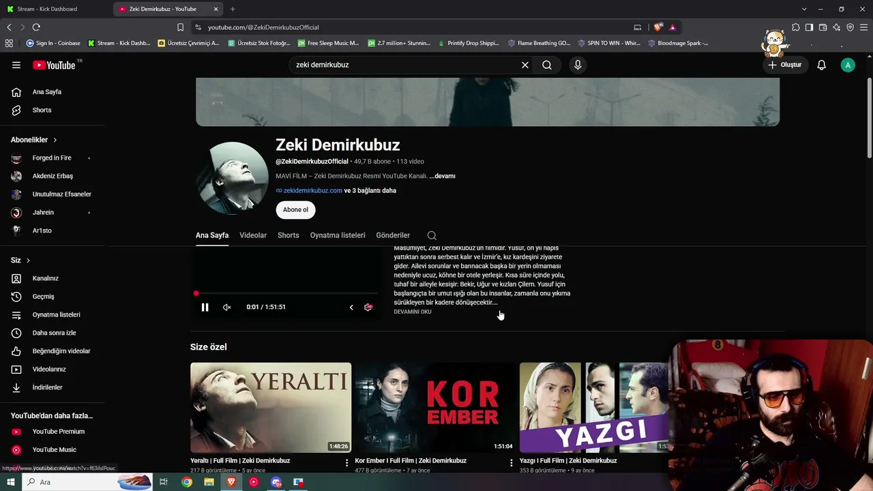Go to the YouTube logo home link
The width and height of the screenshot is (873, 491).
(x=54, y=65)
